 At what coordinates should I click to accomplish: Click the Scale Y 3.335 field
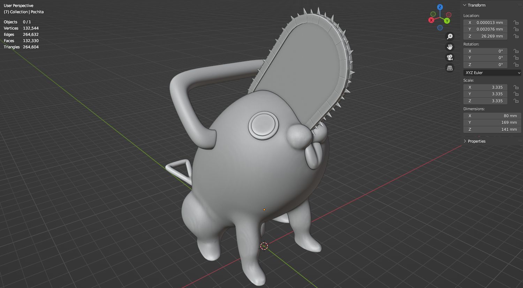tap(485, 94)
